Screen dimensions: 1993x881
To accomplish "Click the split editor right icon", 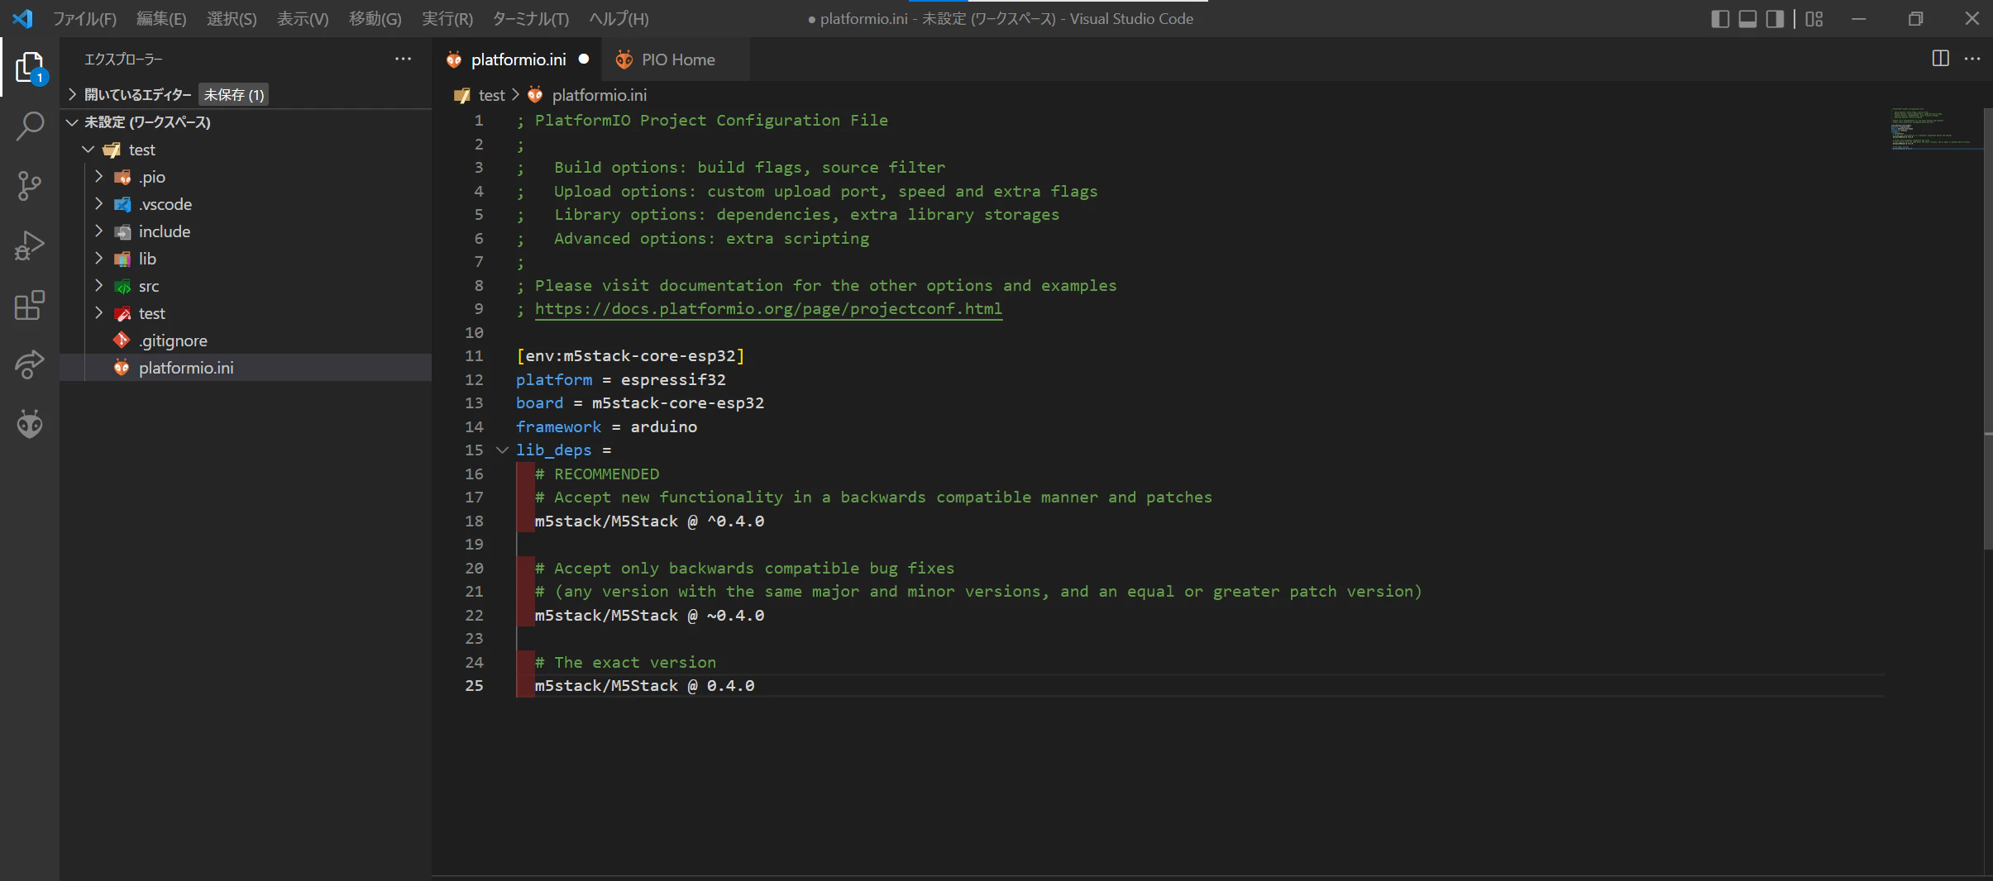I will click(1940, 59).
